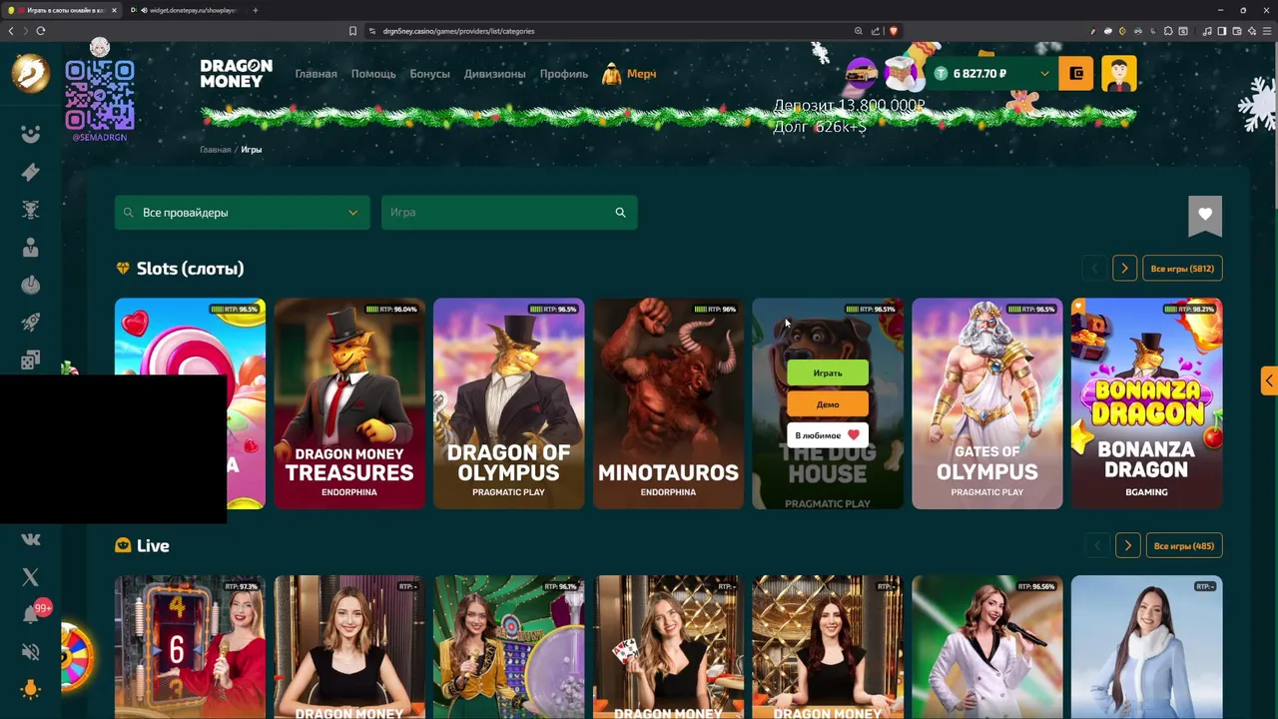Open the ticket icon in the sidebar
1278x719 pixels.
(x=31, y=172)
